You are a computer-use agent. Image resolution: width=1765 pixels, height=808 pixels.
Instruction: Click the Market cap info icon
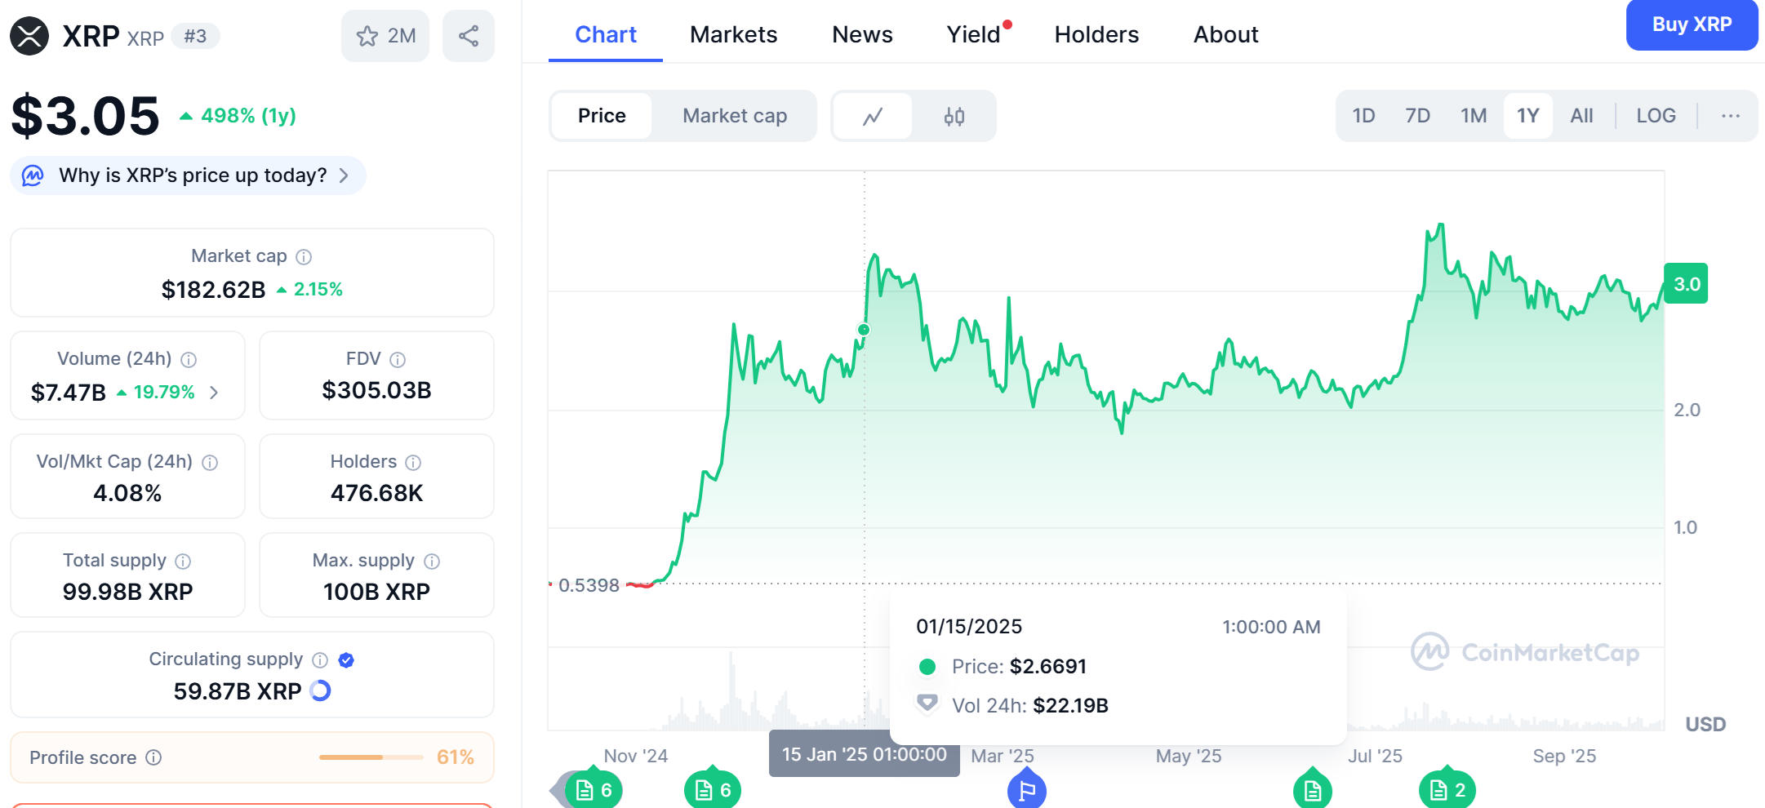pyautogui.click(x=304, y=257)
